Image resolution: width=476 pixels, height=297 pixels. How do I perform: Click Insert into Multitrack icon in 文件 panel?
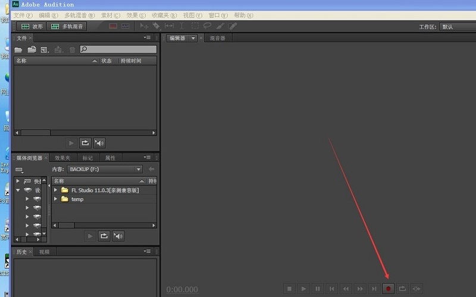tap(58, 49)
